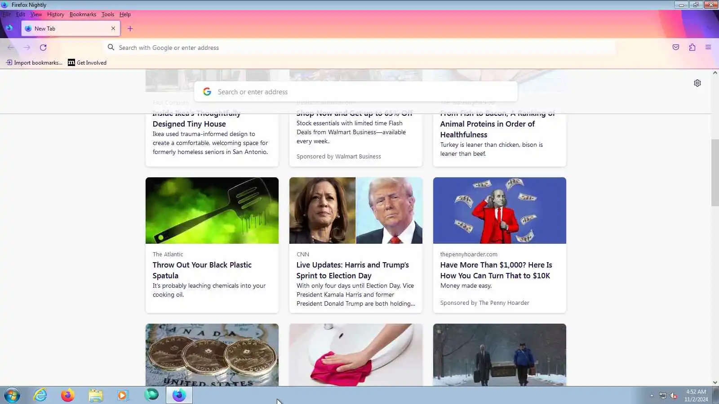719x404 pixels.
Task: Click the green spatula article thumbnail
Action: (212, 211)
